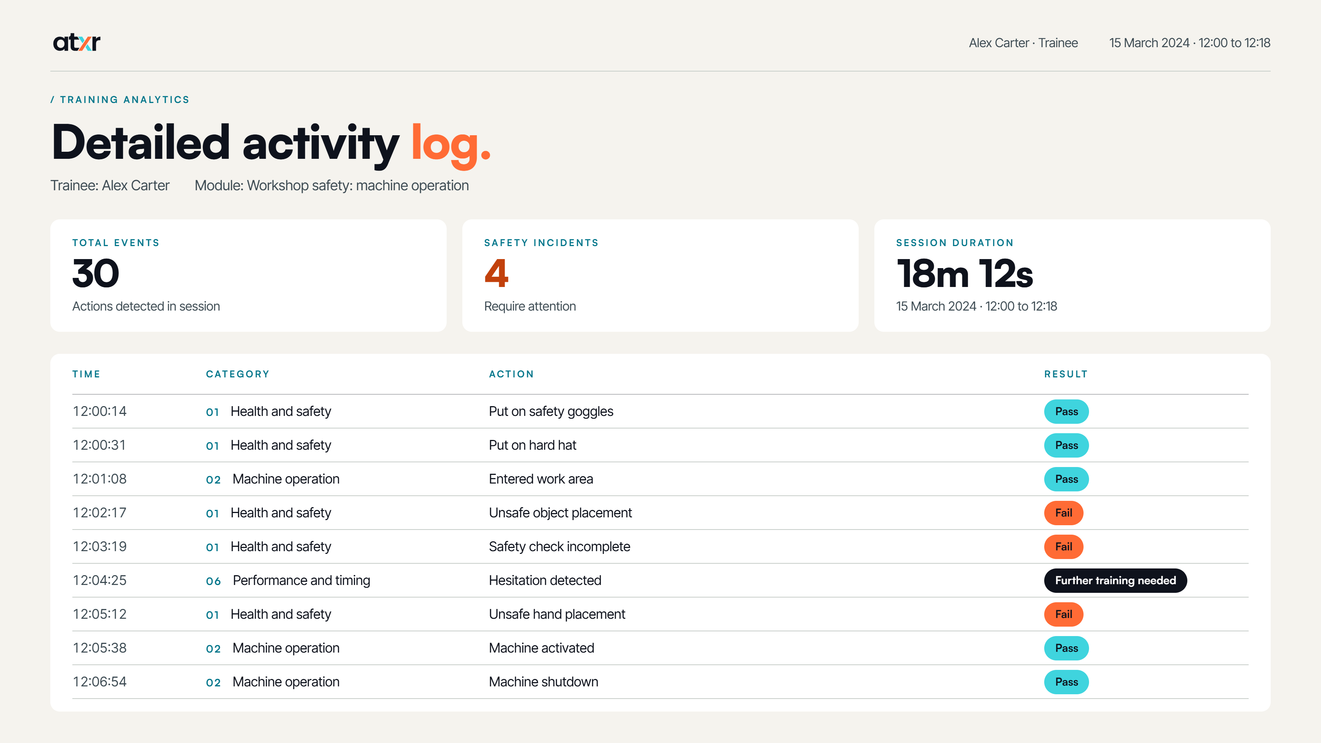This screenshot has height=743, width=1321.
Task: Click the Hesitation detected action
Action: pyautogui.click(x=545, y=581)
